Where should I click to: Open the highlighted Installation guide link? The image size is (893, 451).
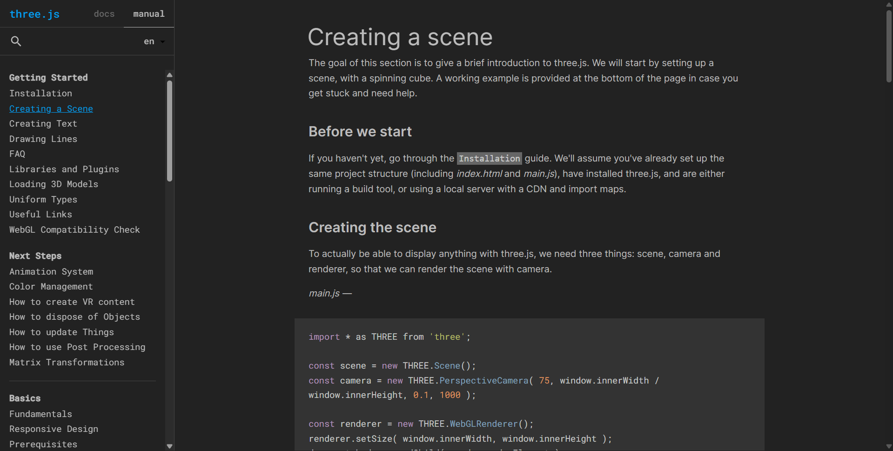(489, 159)
